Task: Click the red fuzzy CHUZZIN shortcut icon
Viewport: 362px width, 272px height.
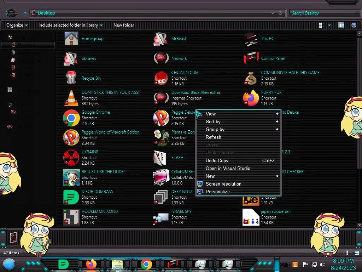Action: click(x=161, y=78)
